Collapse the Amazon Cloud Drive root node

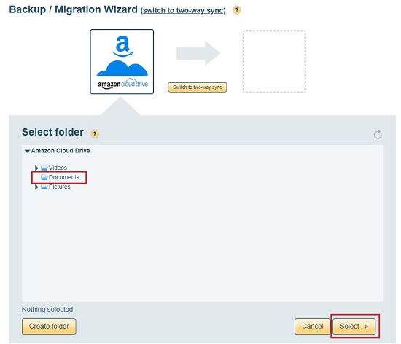27,151
